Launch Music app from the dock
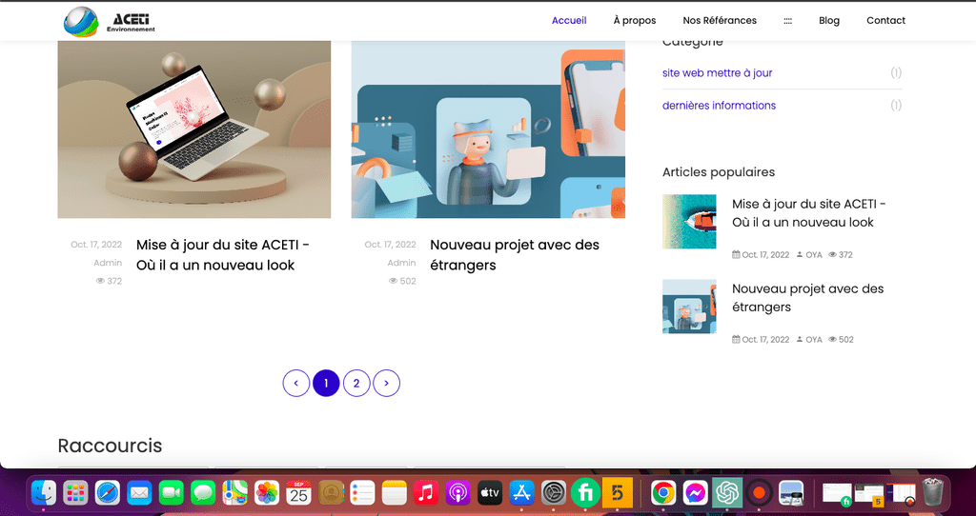Viewport: 976px width, 516px height. (426, 493)
